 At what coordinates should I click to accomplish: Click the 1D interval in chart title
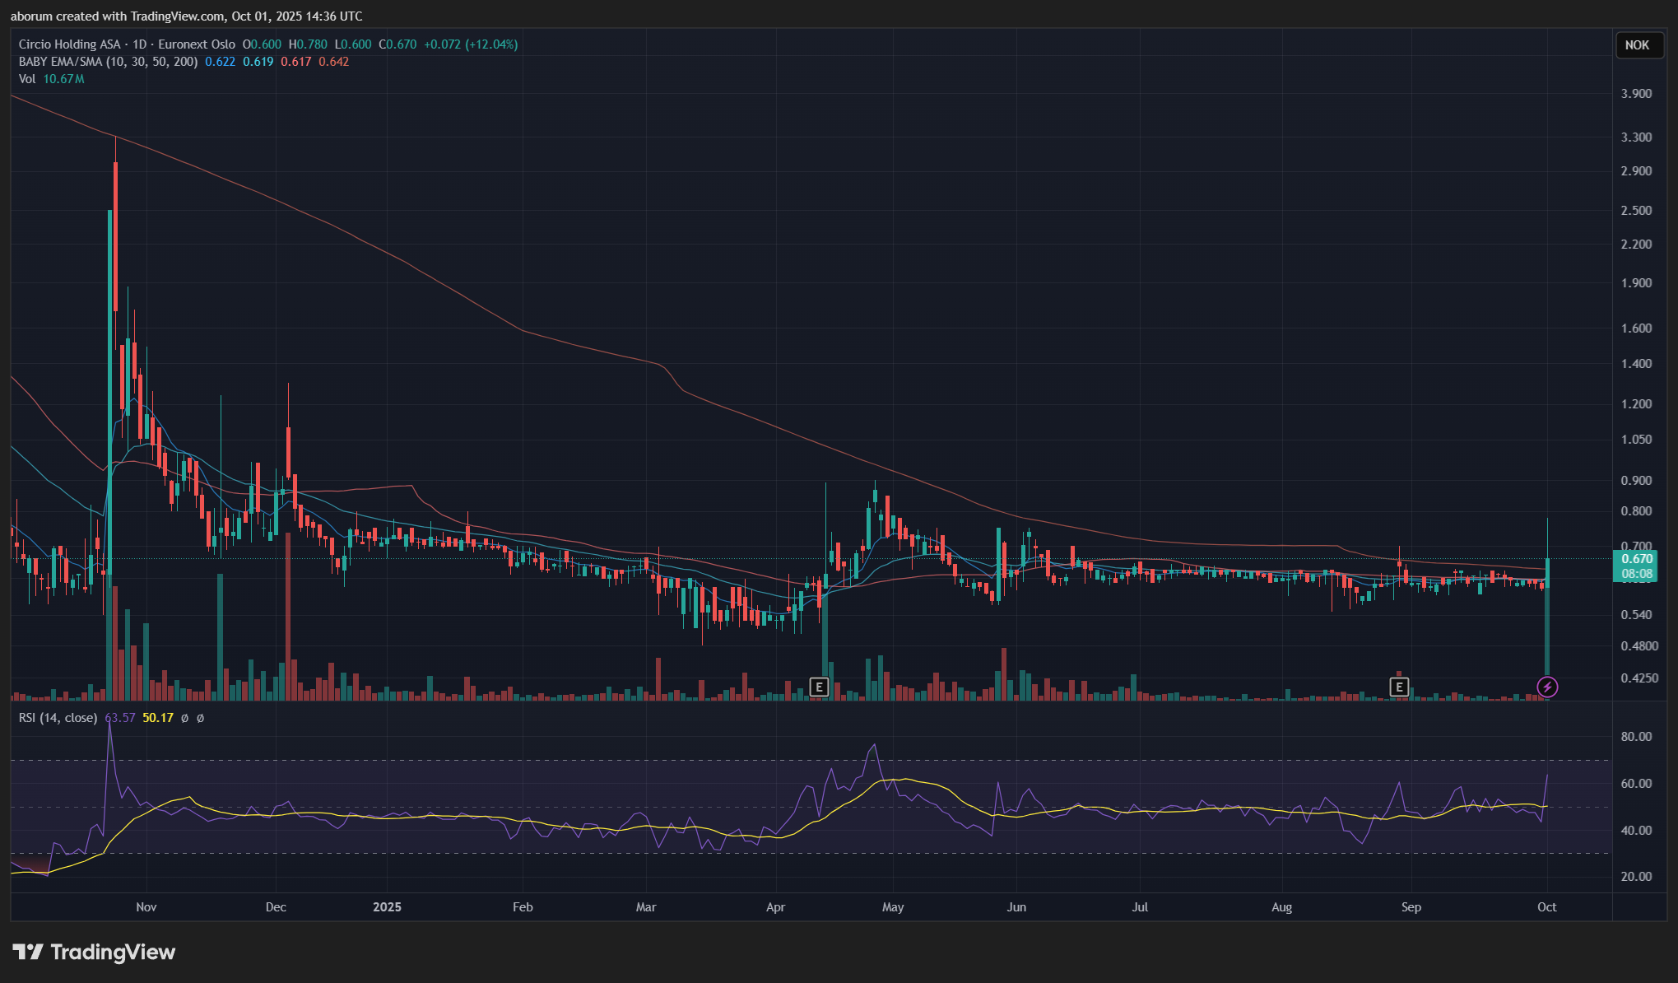point(139,44)
